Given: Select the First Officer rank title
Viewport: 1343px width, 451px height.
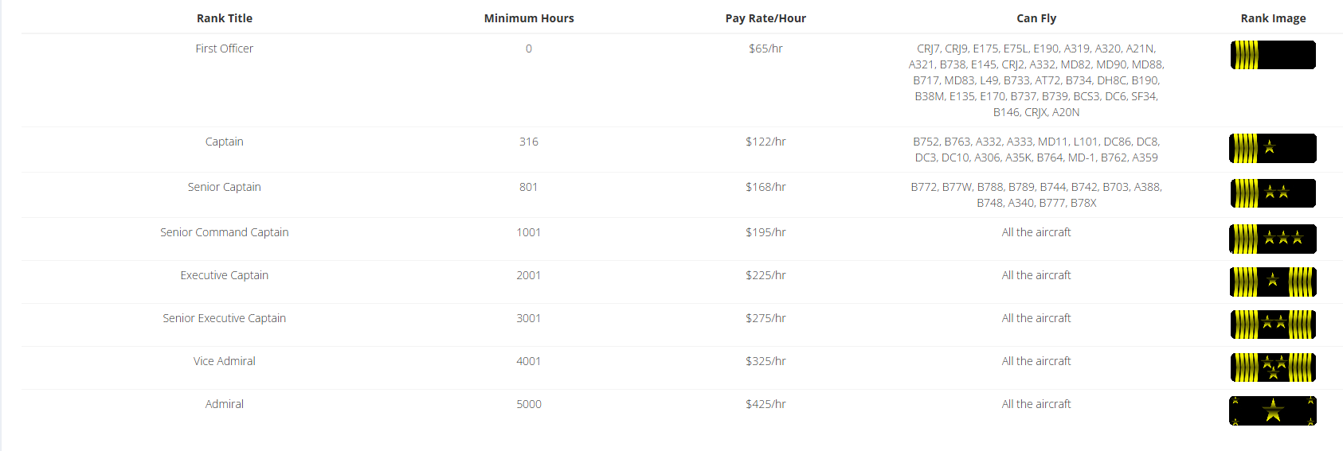Looking at the screenshot, I should coord(225,49).
